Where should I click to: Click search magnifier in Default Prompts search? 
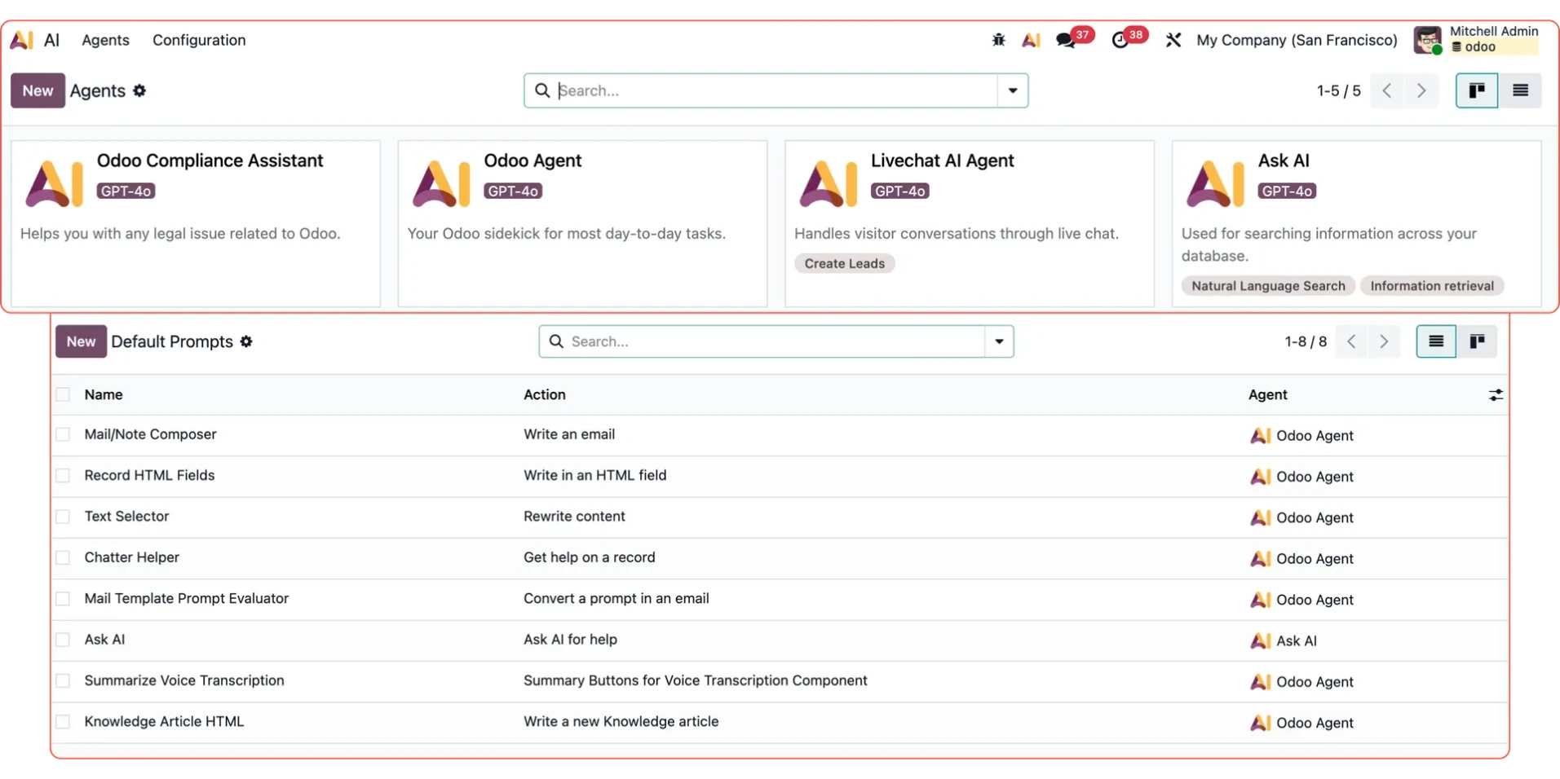point(556,341)
